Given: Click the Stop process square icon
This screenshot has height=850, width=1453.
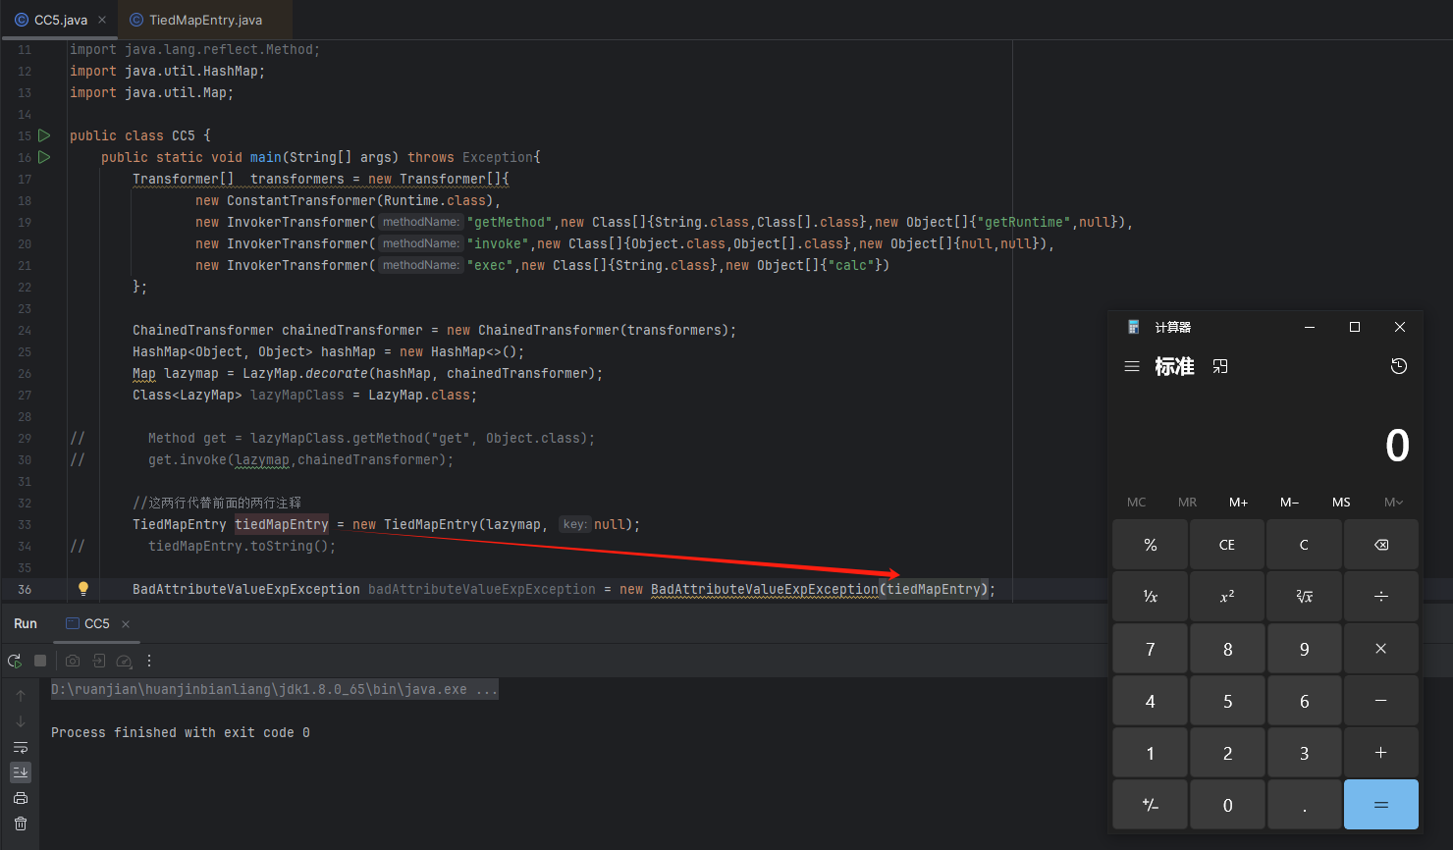Looking at the screenshot, I should 40,661.
